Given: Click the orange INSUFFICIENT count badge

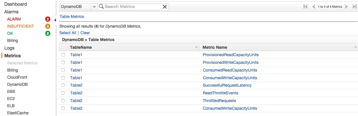Looking at the screenshot, I should pyautogui.click(x=48, y=26).
